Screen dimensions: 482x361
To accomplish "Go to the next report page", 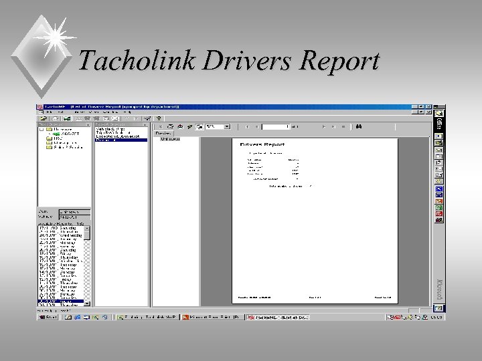I will (324, 126).
